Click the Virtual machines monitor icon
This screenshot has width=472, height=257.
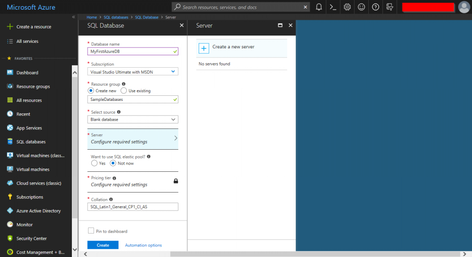coord(10,169)
